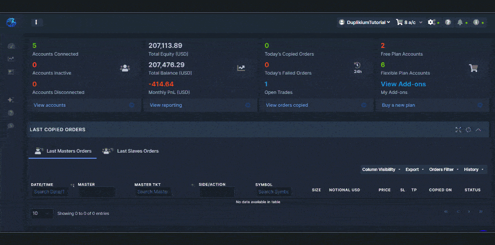Click the Symbol search field
This screenshot has height=245, width=495.
click(x=274, y=192)
